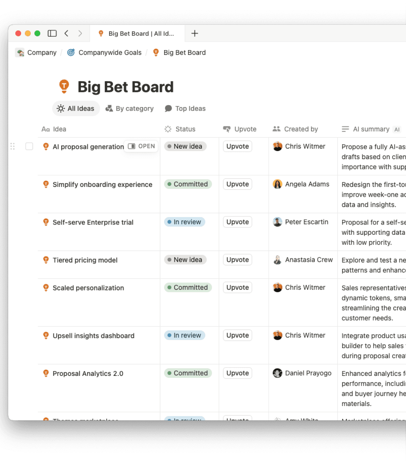Screen dimensions: 406x463
Task: Switch to the By category view
Action: 129,108
